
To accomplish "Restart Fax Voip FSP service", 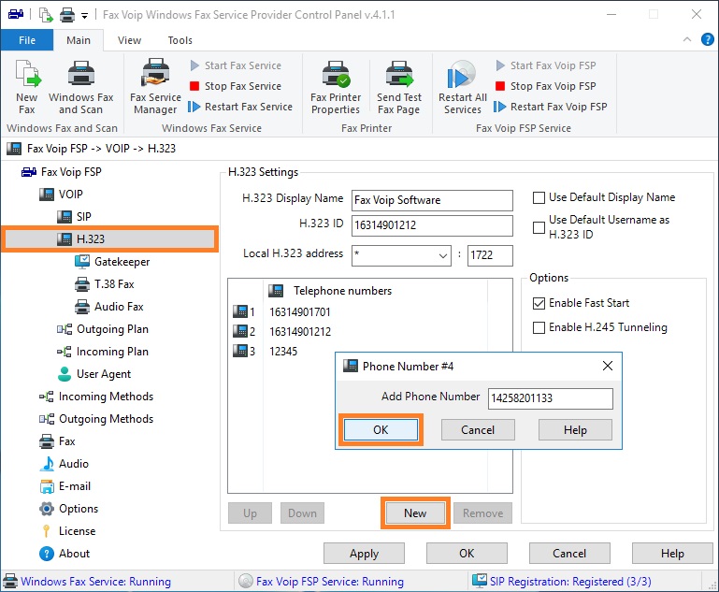I will [x=551, y=107].
